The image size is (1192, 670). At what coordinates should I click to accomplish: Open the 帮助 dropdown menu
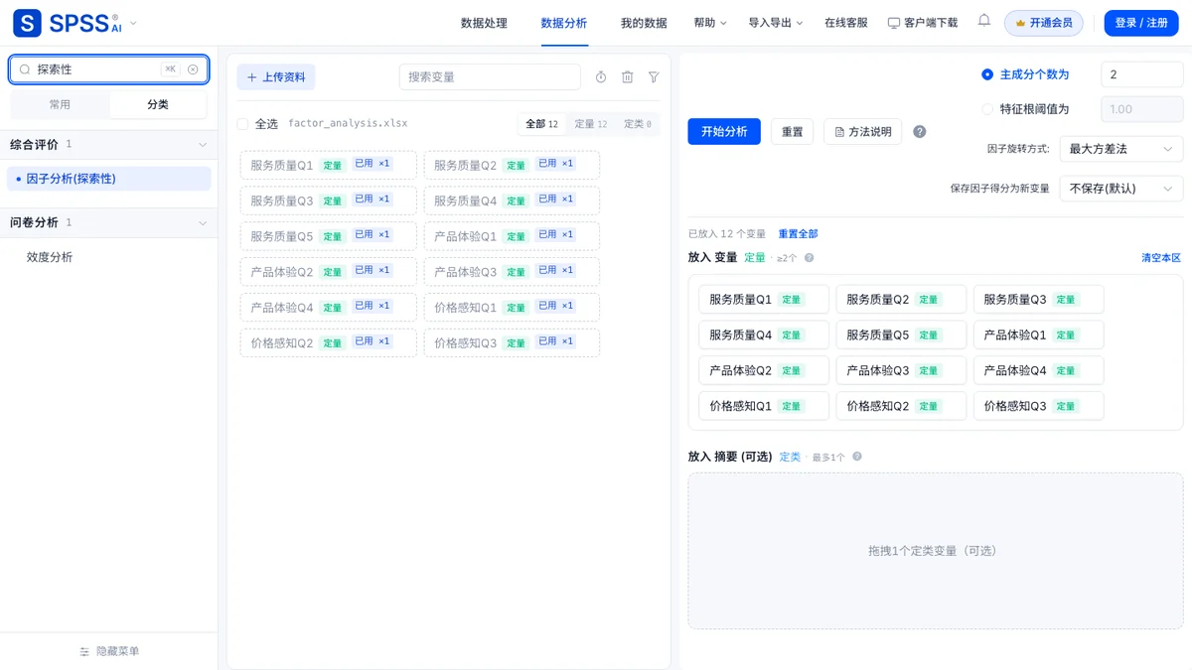[x=710, y=23]
